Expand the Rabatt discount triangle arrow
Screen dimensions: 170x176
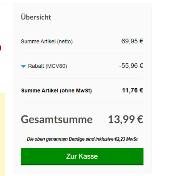click(x=23, y=66)
